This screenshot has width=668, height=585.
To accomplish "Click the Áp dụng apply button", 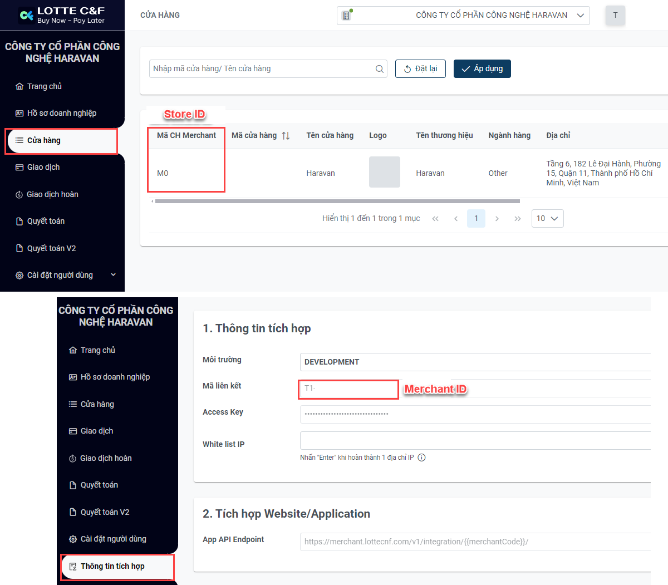I will pyautogui.click(x=482, y=68).
